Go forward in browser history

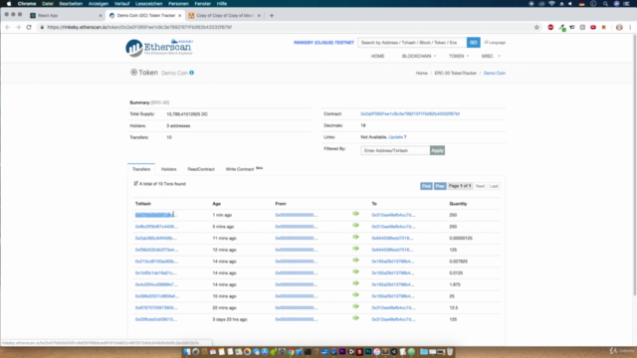(x=18, y=27)
